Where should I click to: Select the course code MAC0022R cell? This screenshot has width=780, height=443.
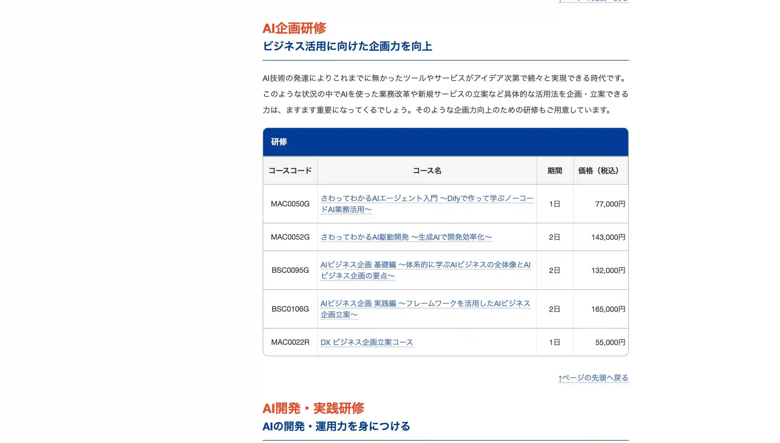click(290, 342)
